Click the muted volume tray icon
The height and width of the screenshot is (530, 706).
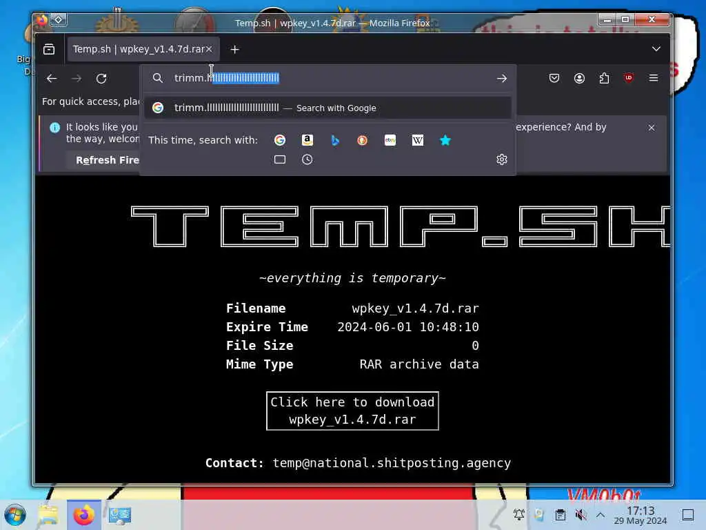coord(581,515)
